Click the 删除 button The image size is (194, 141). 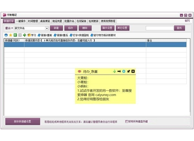coord(85,28)
